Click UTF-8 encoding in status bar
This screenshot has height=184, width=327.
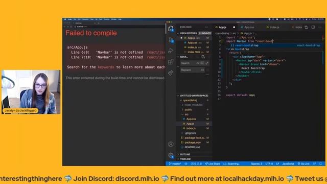269,164
